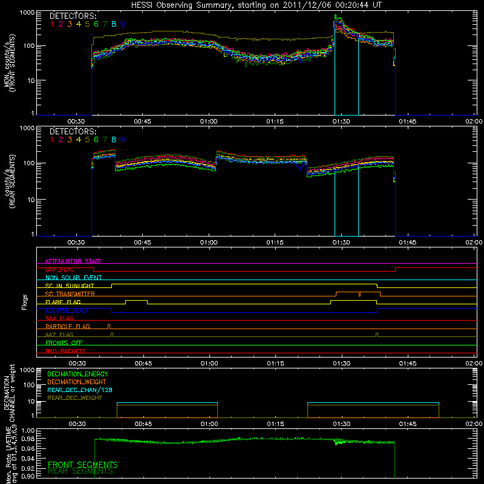Click blue detector 9 in the front segments legend

click(123, 24)
